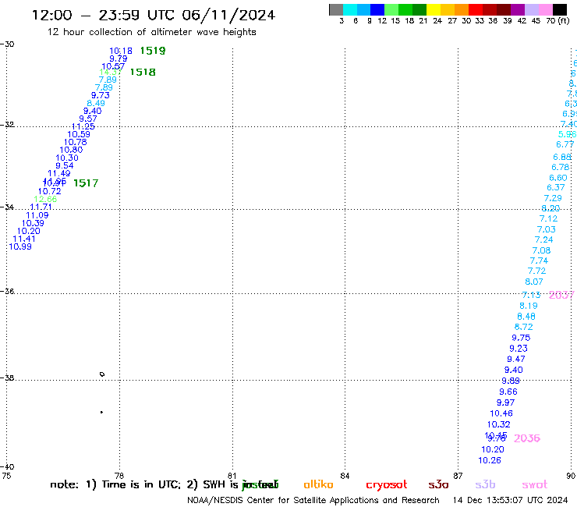Click the wave height value 6.77
This screenshot has width=577, height=507.
tap(565, 144)
